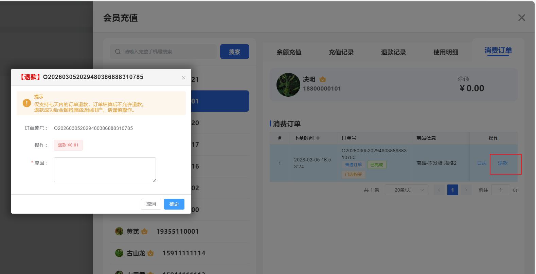Focus the 原因 reason textarea

pyautogui.click(x=105, y=170)
